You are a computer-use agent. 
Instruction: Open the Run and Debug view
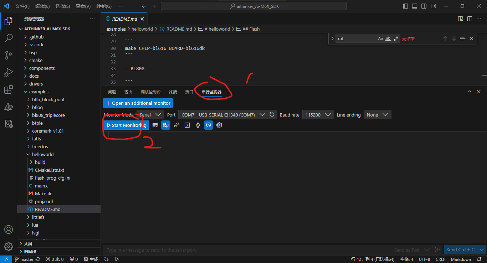pyautogui.click(x=9, y=72)
